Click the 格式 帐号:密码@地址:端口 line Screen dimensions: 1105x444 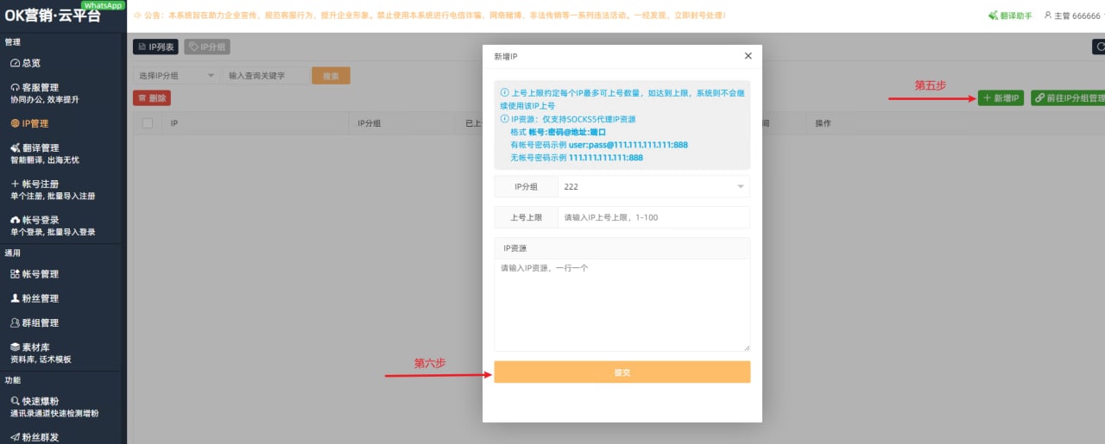(559, 132)
